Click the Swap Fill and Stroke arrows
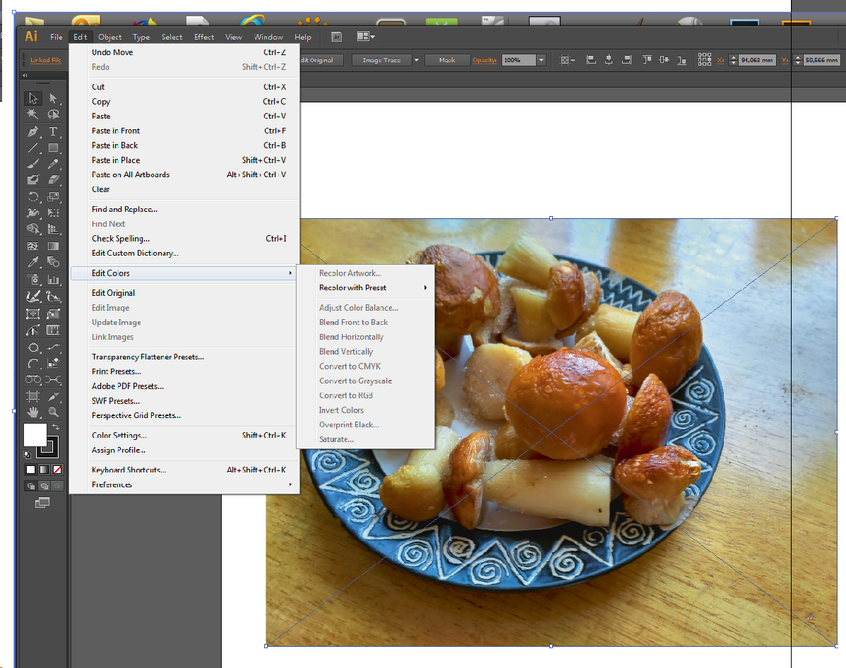This screenshot has height=668, width=846. pyautogui.click(x=56, y=427)
